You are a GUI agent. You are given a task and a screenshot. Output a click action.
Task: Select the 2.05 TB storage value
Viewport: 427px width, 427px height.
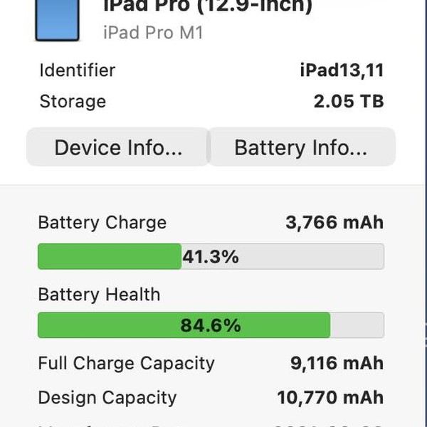click(349, 102)
